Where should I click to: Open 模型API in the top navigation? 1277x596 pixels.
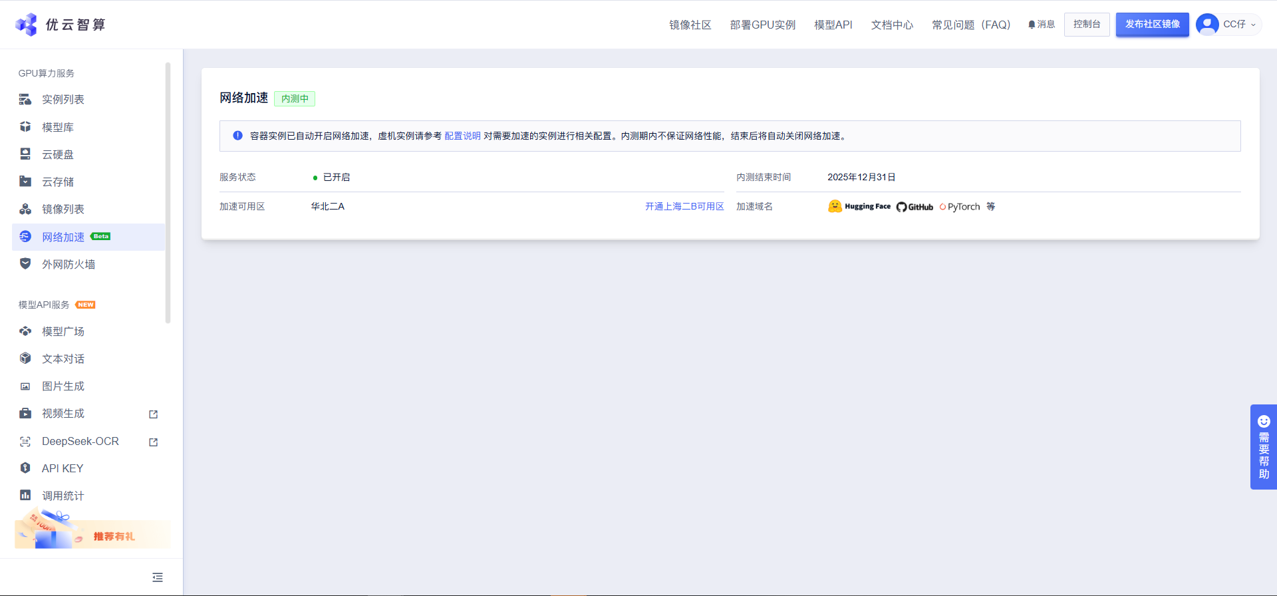(x=833, y=25)
